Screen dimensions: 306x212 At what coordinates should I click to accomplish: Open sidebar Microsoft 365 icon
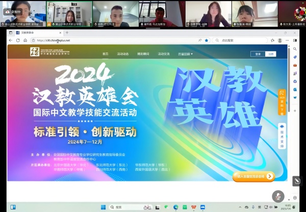click(295, 82)
